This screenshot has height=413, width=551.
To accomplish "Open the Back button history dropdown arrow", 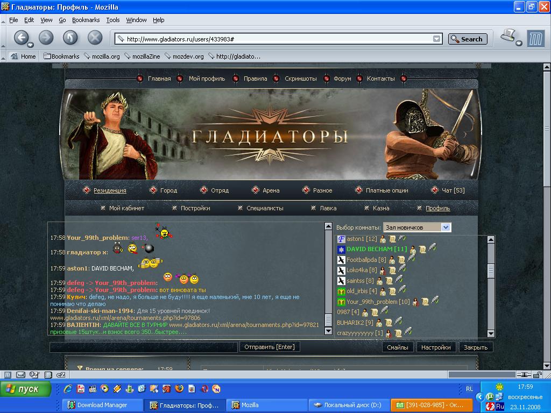I will (x=31, y=45).
